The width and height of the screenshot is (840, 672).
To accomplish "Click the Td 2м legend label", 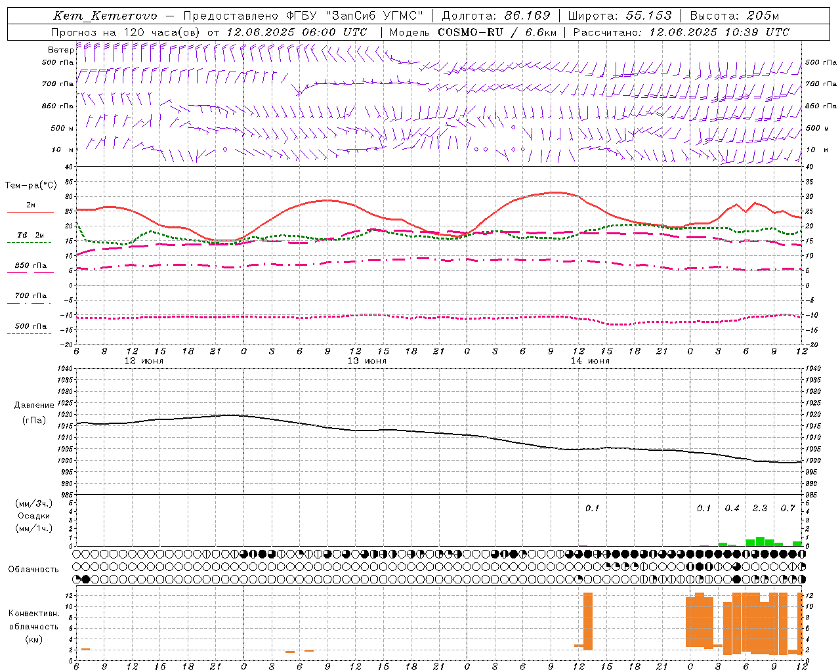I will coord(31,235).
